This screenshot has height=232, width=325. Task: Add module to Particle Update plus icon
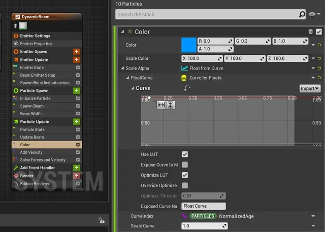click(77, 122)
